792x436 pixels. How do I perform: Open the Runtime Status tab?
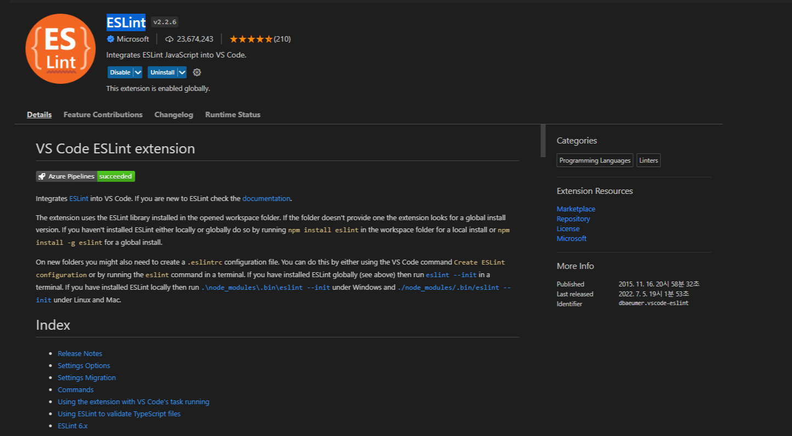click(x=233, y=114)
